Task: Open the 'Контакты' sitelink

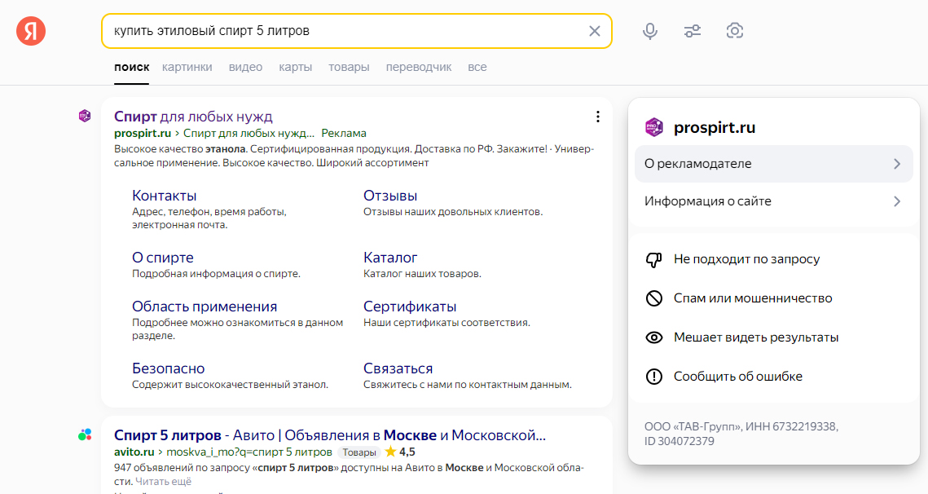Action: [164, 196]
